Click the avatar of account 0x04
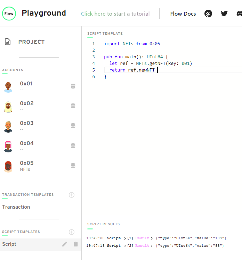This screenshot has height=260, width=242. 8,147
